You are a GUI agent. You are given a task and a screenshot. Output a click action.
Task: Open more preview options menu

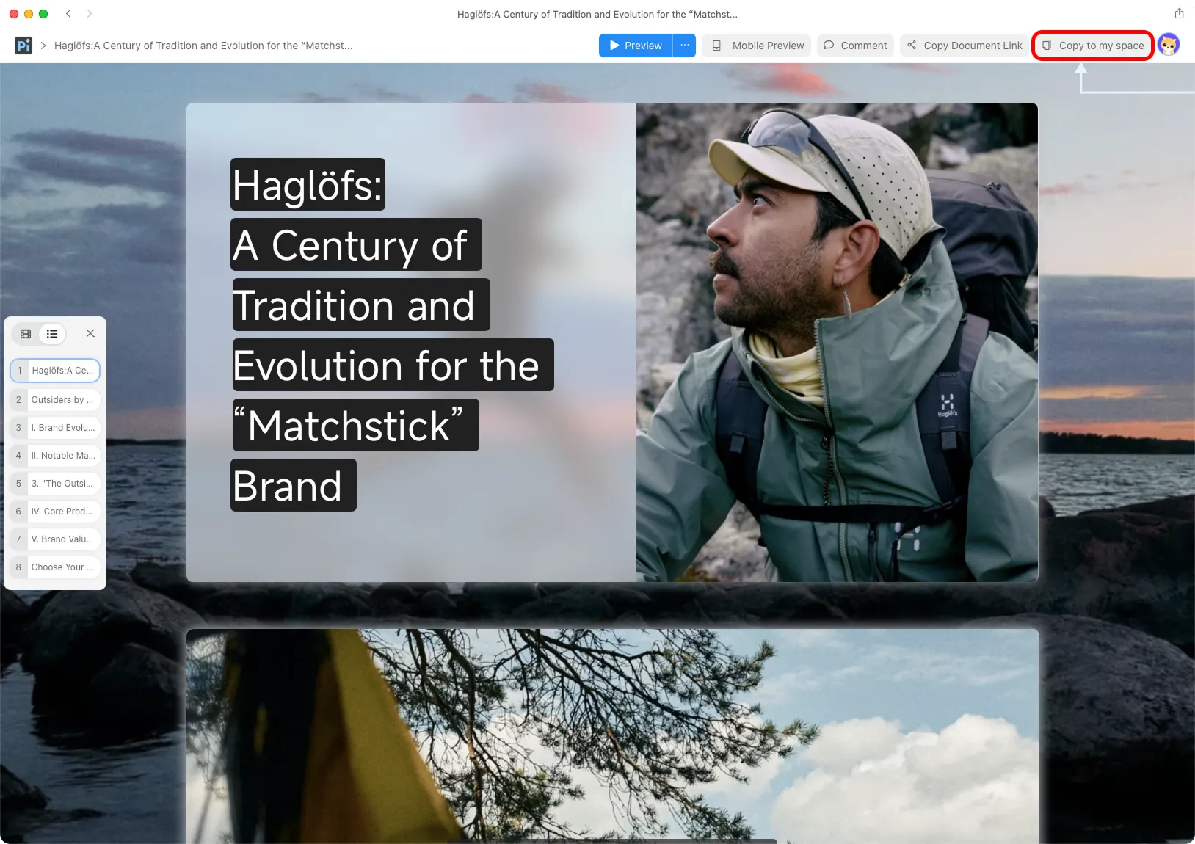pyautogui.click(x=684, y=46)
